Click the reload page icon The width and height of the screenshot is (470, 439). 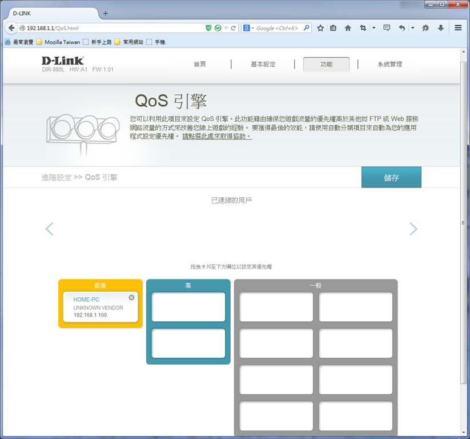click(233, 28)
